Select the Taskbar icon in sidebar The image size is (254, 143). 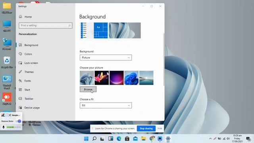[20, 99]
